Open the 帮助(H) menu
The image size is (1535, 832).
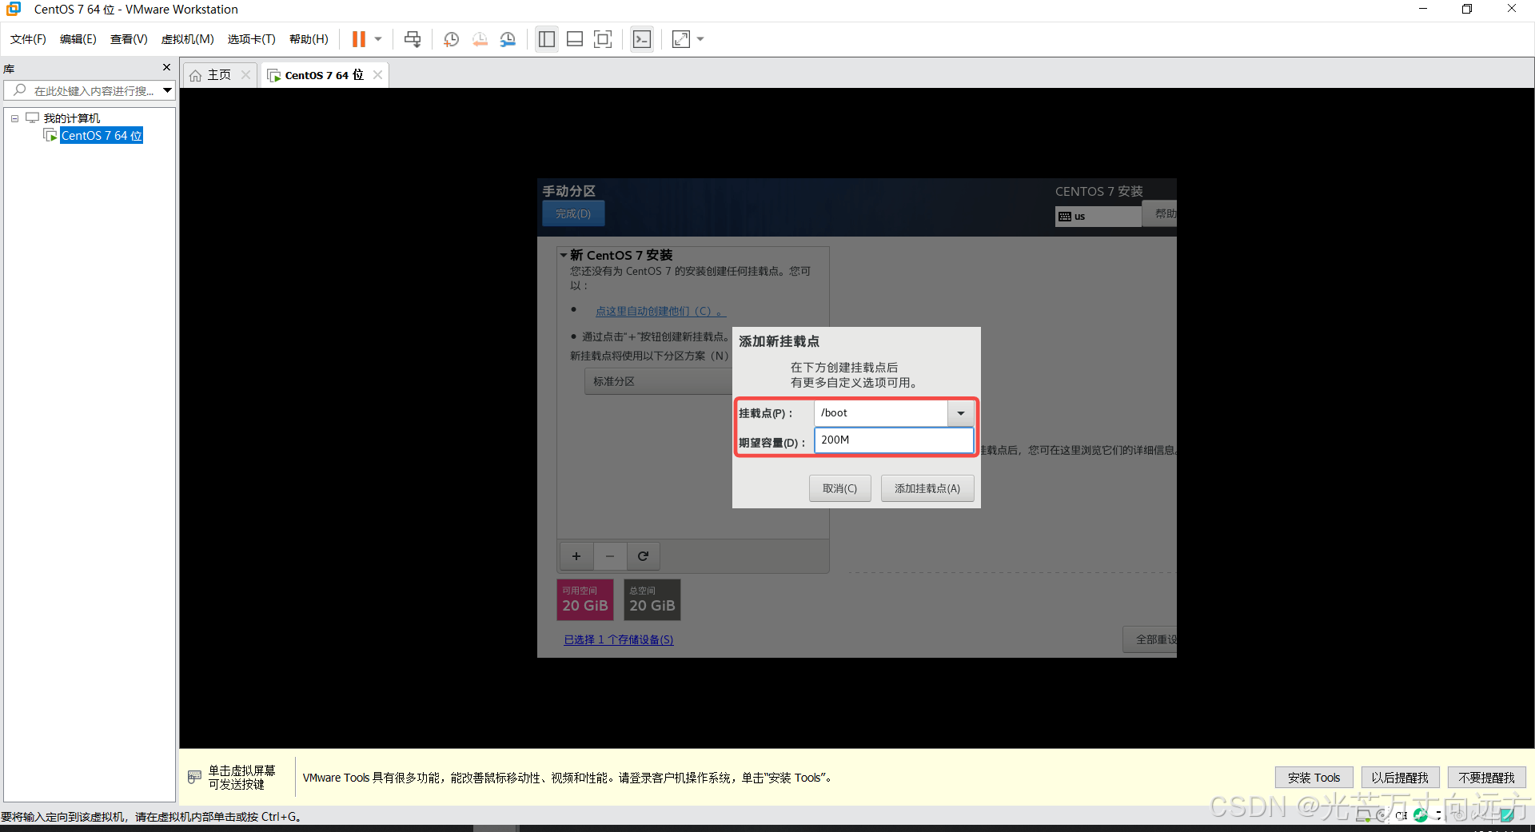309,39
